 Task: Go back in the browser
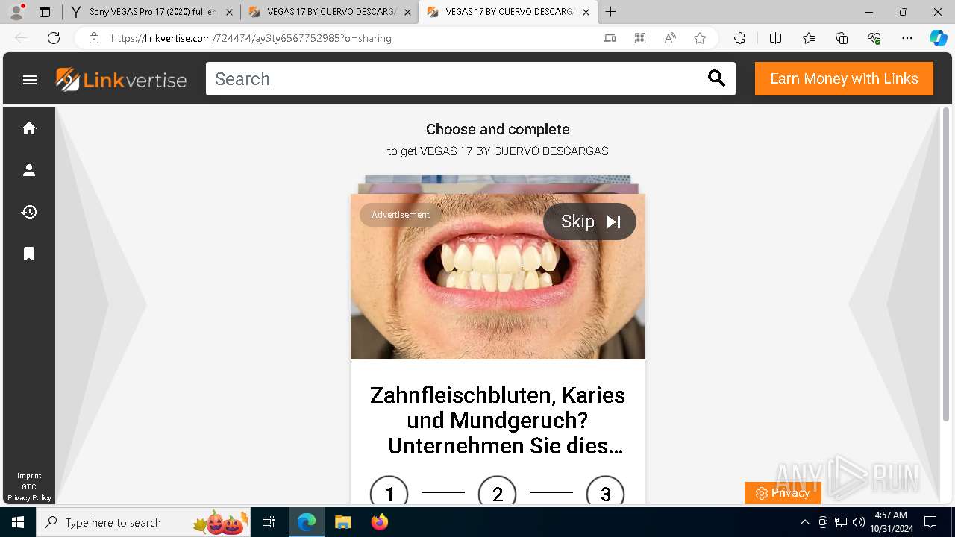click(x=21, y=38)
